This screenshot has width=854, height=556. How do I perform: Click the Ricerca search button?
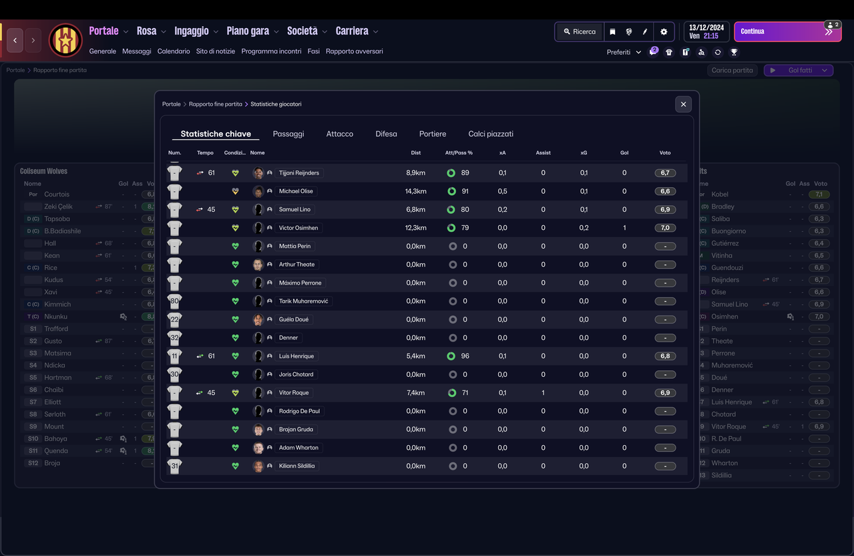click(x=580, y=31)
